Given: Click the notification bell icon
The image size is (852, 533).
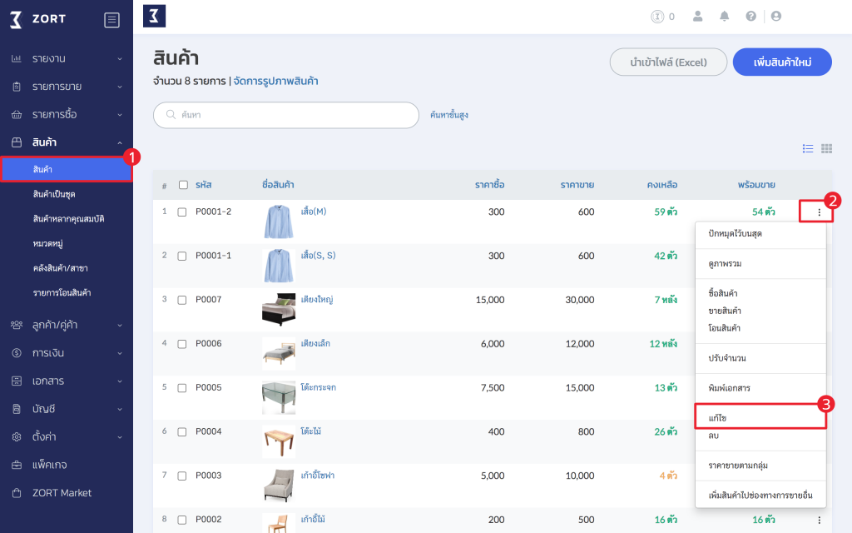Looking at the screenshot, I should 723,16.
